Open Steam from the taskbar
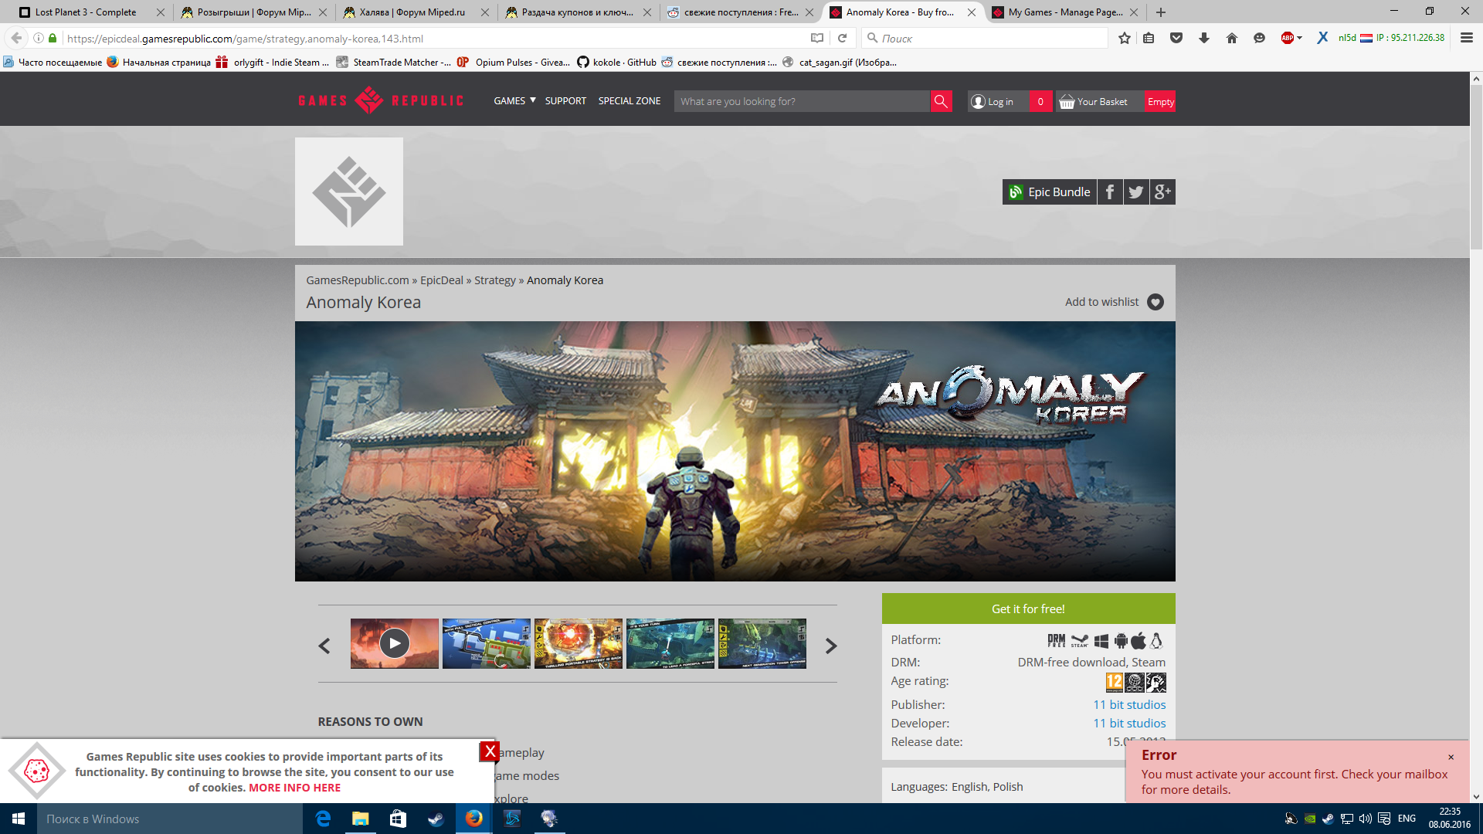1483x834 pixels. pos(436,819)
